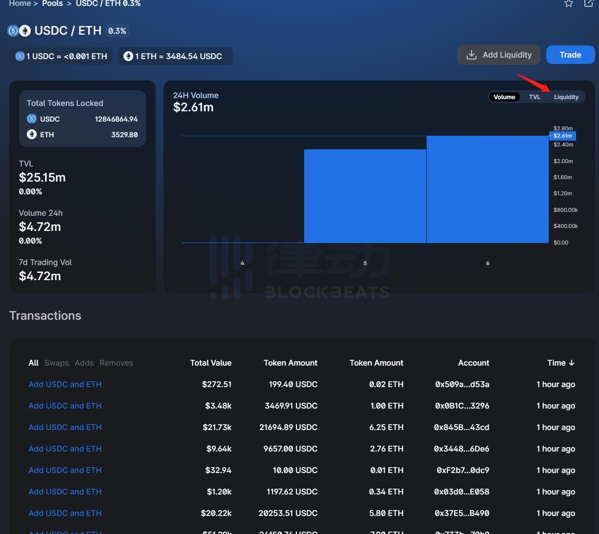This screenshot has width=599, height=534.
Task: Show only Removes transactions
Action: [116, 363]
